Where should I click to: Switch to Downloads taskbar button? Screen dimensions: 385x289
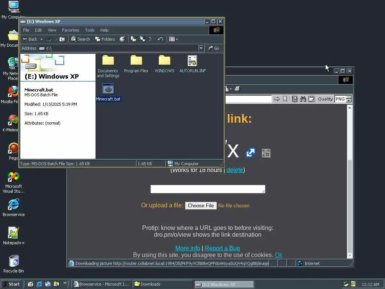[x=162, y=284]
